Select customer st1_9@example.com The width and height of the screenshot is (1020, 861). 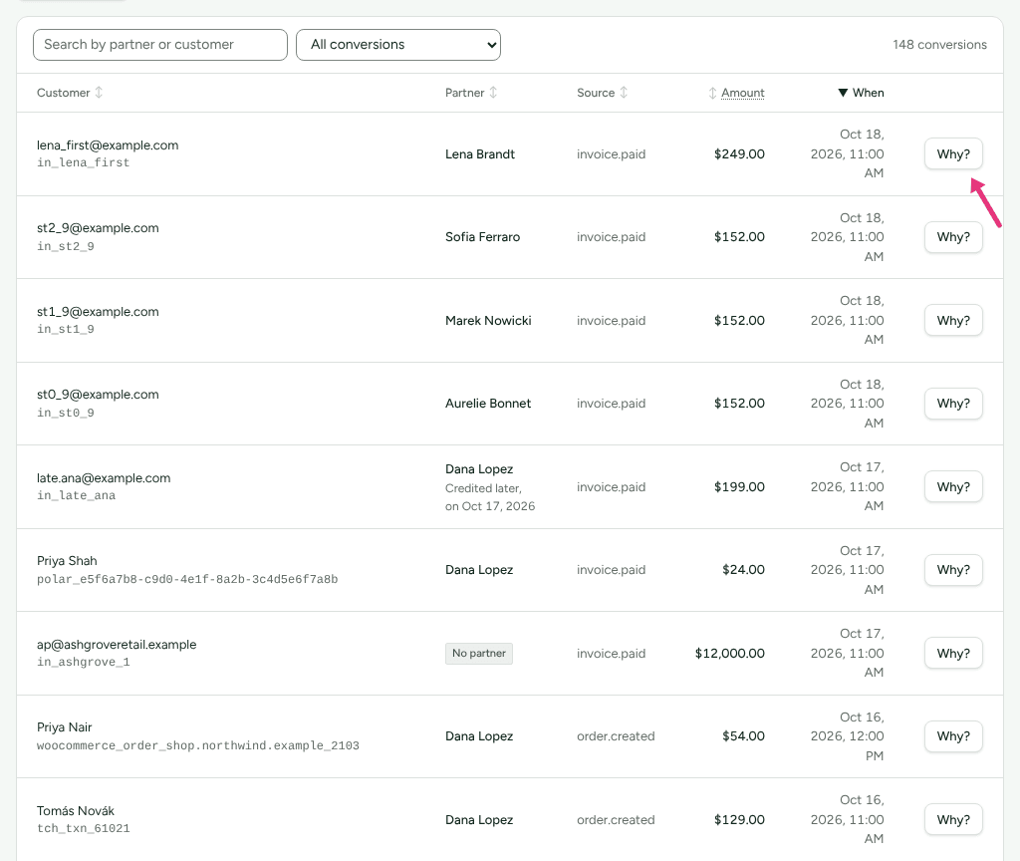pyautogui.click(x=98, y=312)
